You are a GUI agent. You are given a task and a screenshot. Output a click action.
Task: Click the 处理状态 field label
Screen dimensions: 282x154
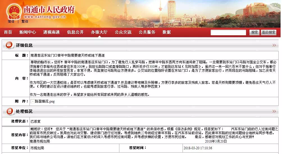pos(20,121)
